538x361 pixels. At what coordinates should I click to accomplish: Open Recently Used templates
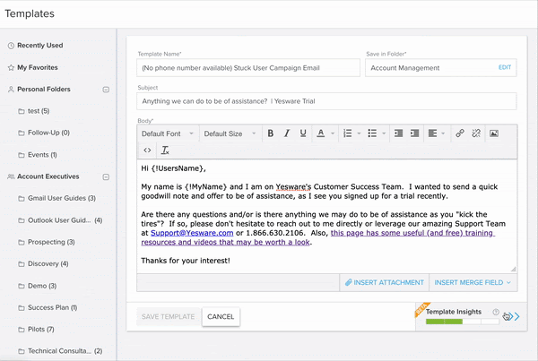click(39, 45)
